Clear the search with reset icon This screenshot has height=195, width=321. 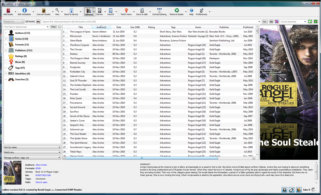[x=271, y=21]
